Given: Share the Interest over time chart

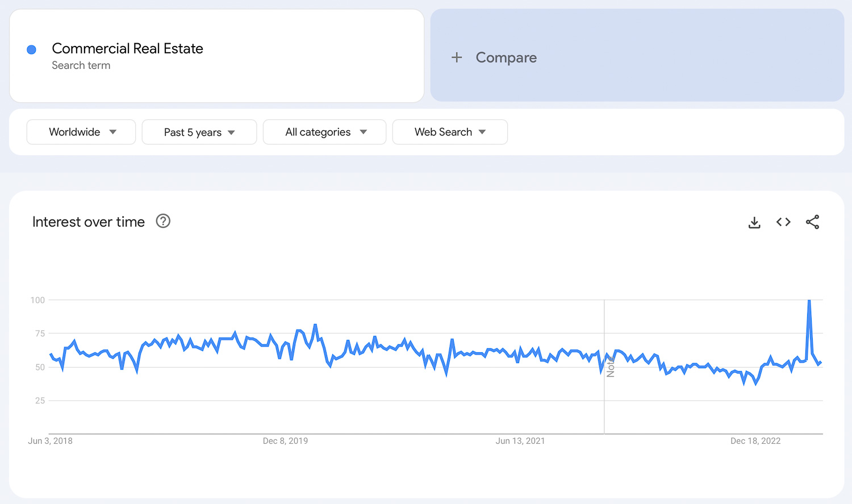Looking at the screenshot, I should 812,222.
